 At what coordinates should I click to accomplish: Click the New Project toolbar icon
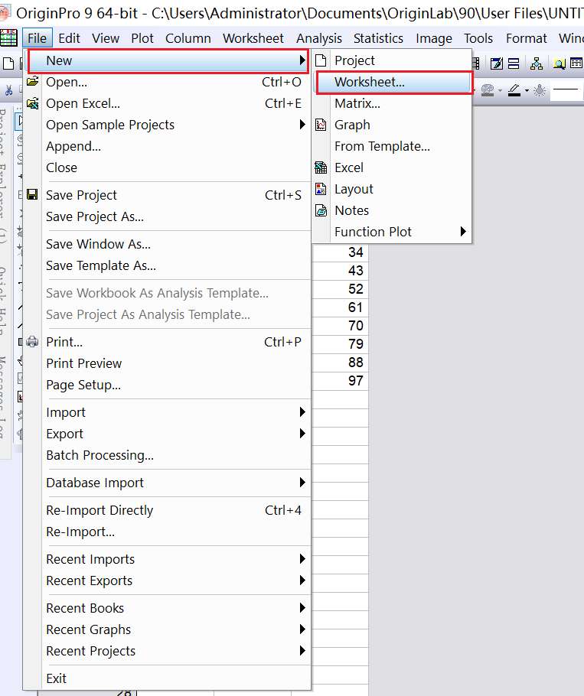8,64
